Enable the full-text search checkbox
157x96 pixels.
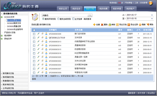73,19
